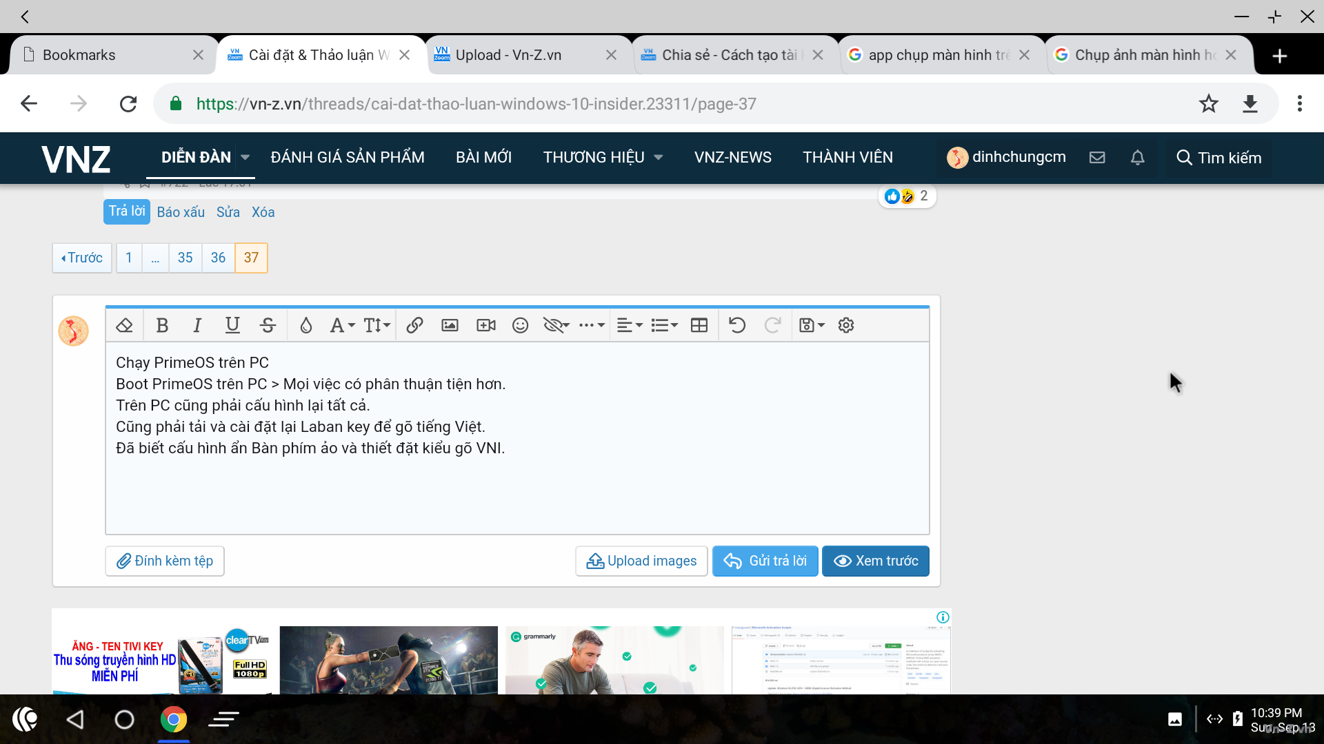Open the notifications bell icon

(x=1138, y=158)
